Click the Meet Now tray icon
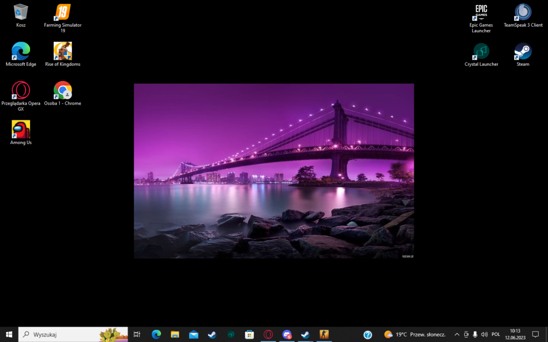548x342 pixels. (x=466, y=334)
